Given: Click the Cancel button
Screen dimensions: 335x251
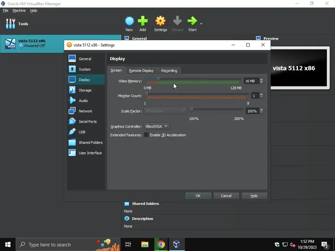Looking at the screenshot, I should [226, 196].
